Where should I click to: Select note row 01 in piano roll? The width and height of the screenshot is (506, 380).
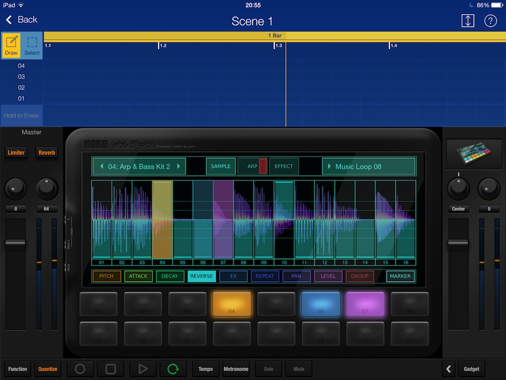click(x=21, y=98)
